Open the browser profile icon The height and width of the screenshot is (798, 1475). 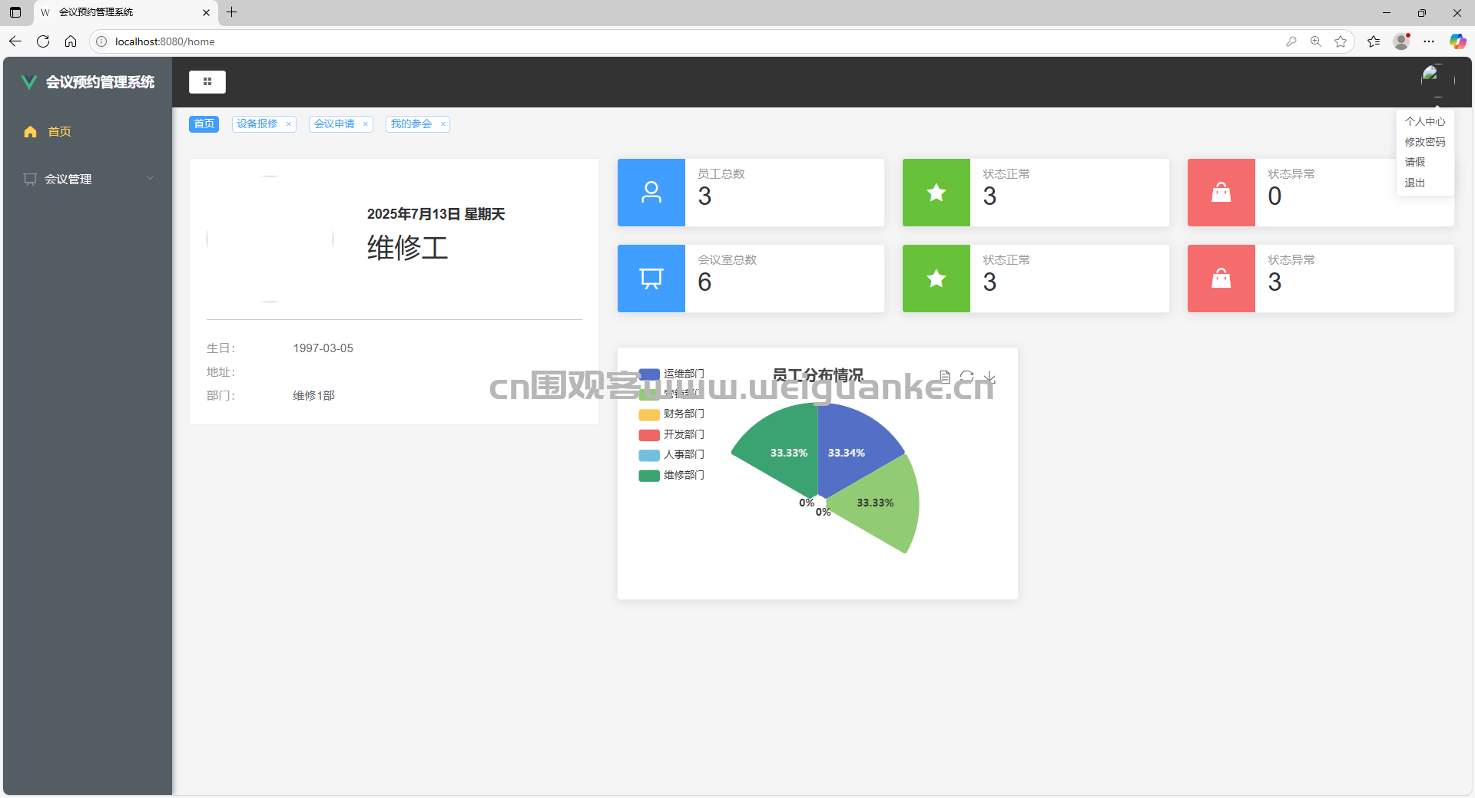click(x=1402, y=41)
